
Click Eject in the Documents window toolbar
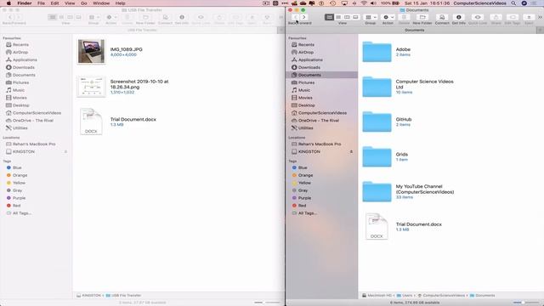point(529,17)
